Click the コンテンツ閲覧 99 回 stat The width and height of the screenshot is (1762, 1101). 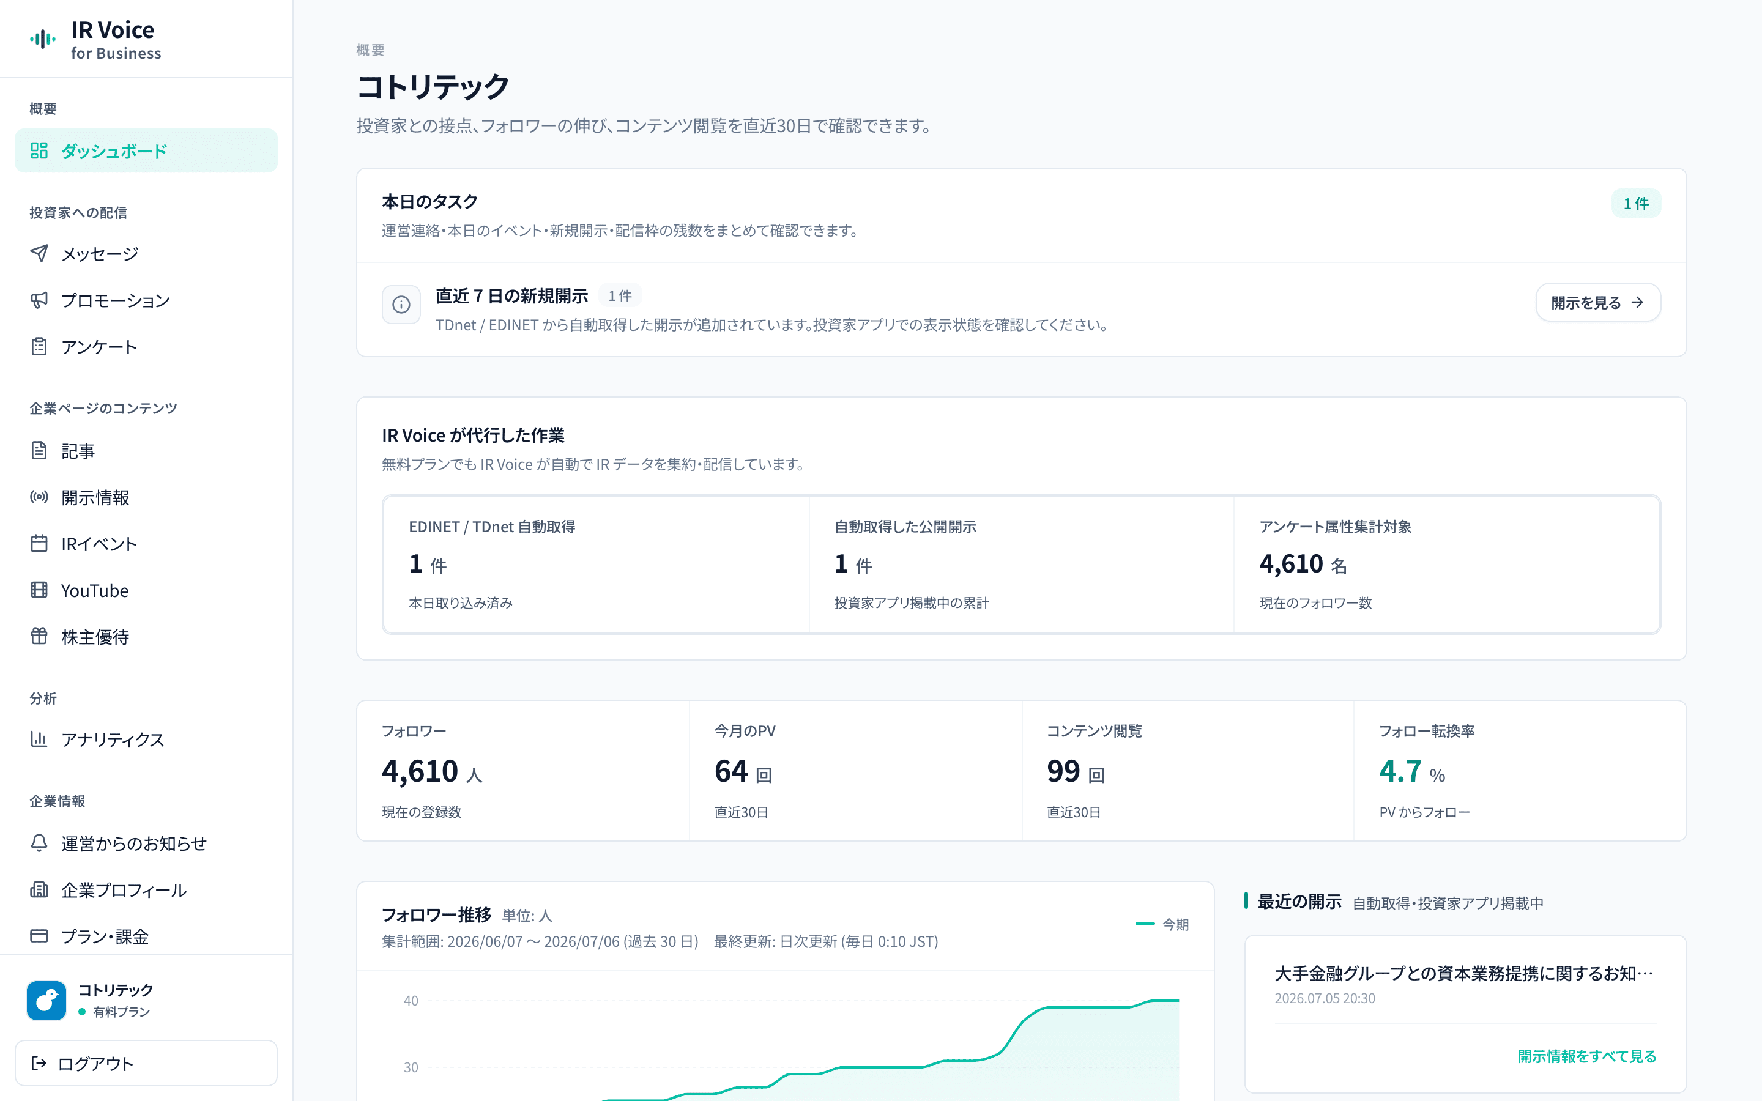[x=1188, y=771]
